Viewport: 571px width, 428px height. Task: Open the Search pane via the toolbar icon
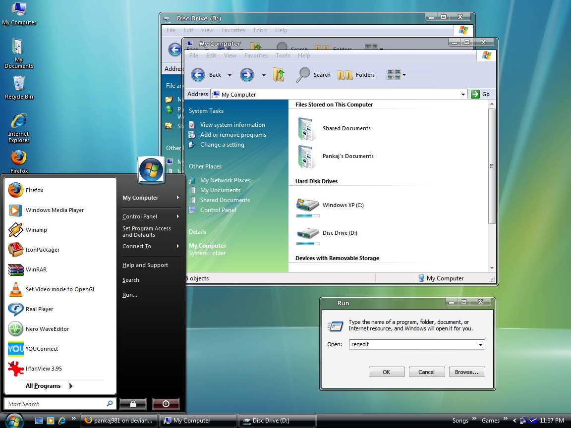tap(313, 74)
